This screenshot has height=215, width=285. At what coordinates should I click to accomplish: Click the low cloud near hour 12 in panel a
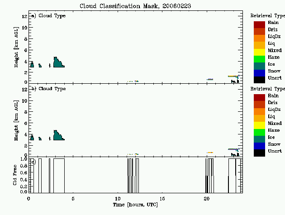137,81
